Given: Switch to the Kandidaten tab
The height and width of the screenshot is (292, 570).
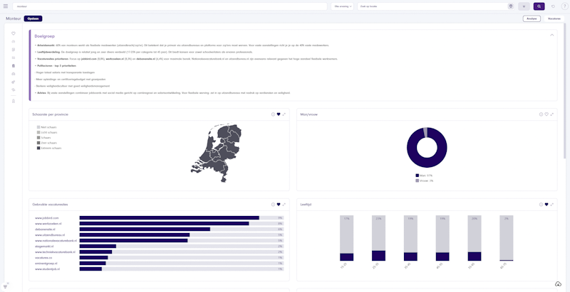Looking at the screenshot, I should pos(554,18).
